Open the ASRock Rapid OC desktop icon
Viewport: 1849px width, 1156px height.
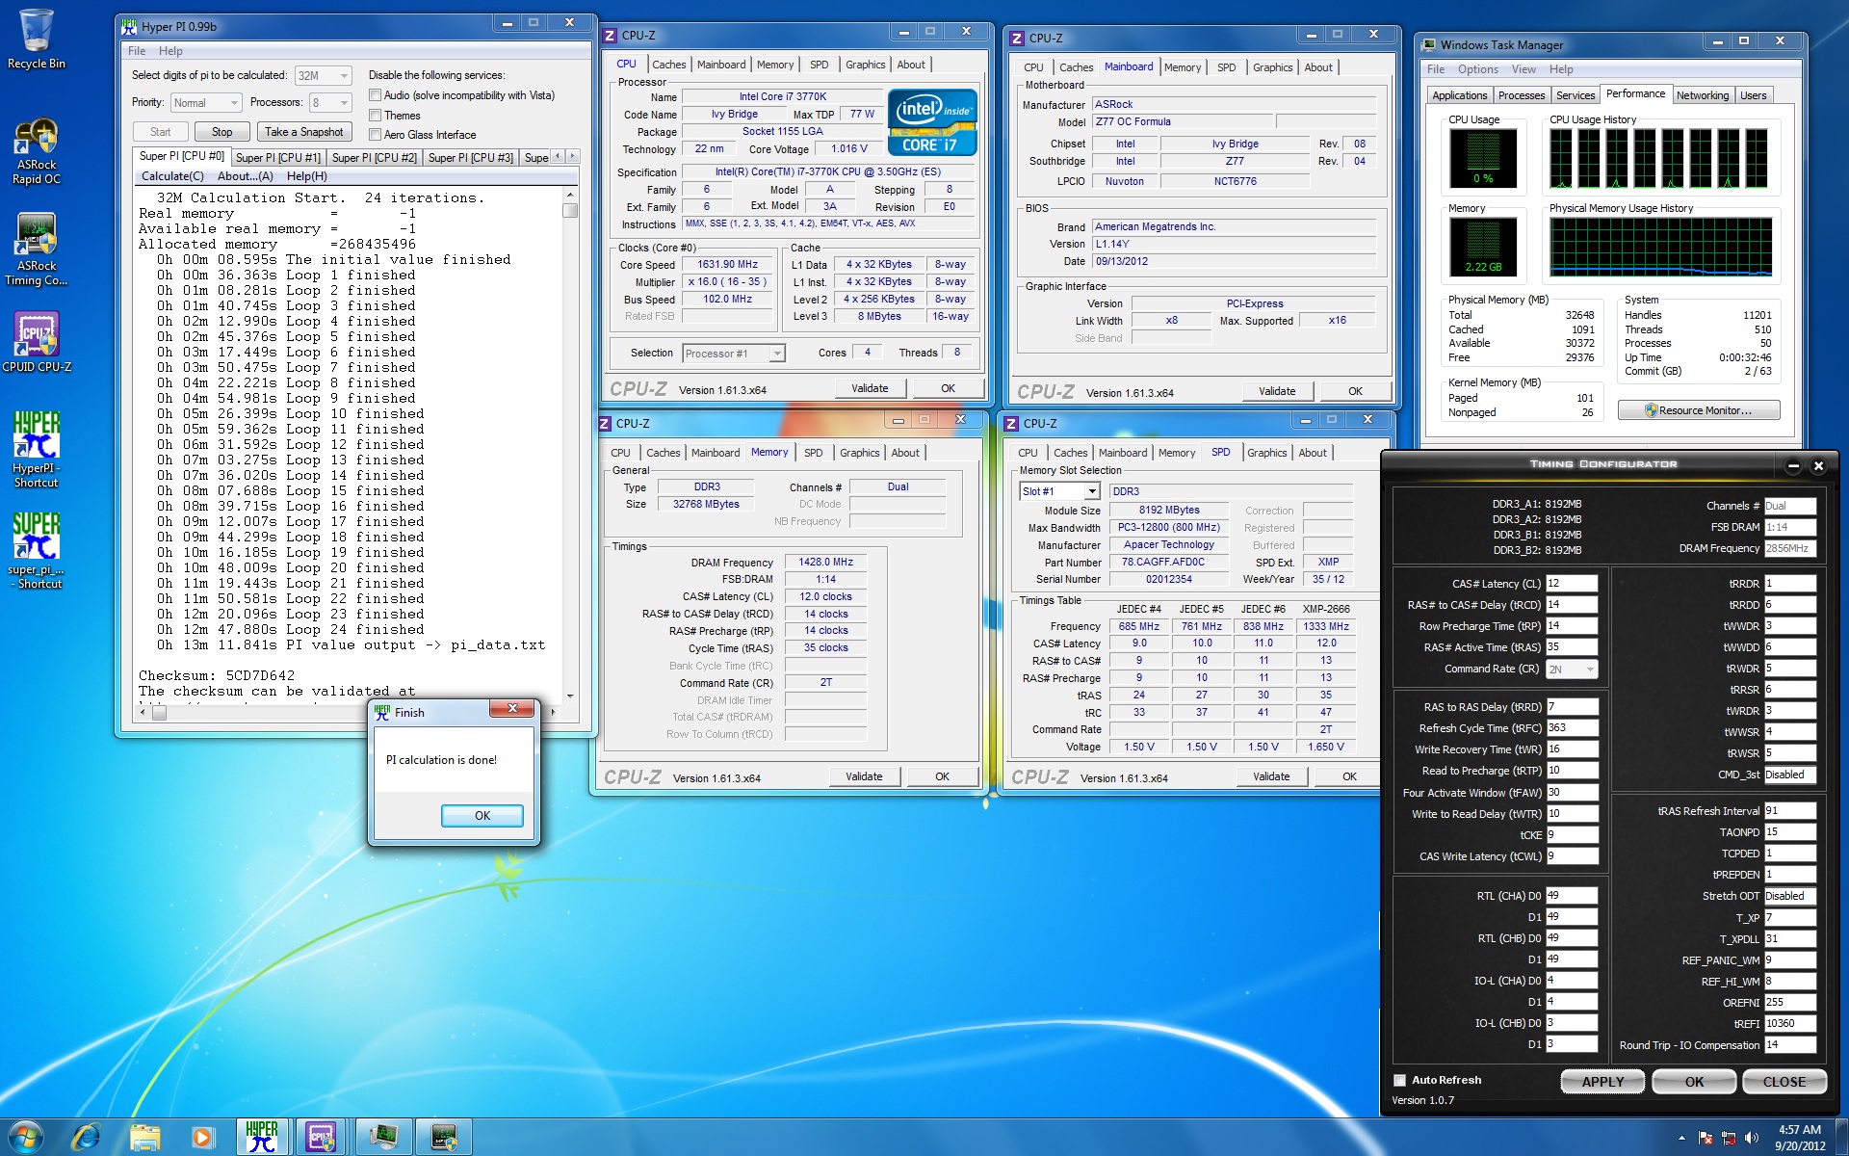click(x=36, y=149)
